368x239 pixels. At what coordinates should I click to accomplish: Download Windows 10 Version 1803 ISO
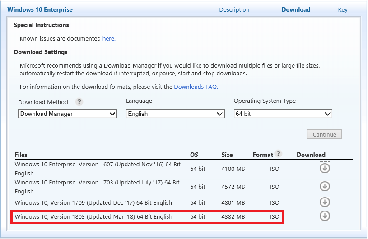pyautogui.click(x=325, y=216)
